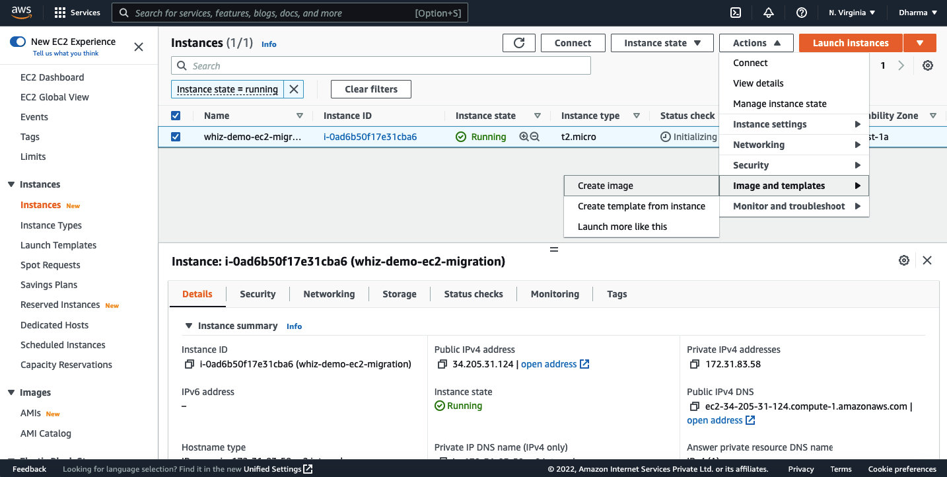This screenshot has width=947, height=477.
Task: Open Spot Requests in sidebar
Action: click(x=50, y=265)
